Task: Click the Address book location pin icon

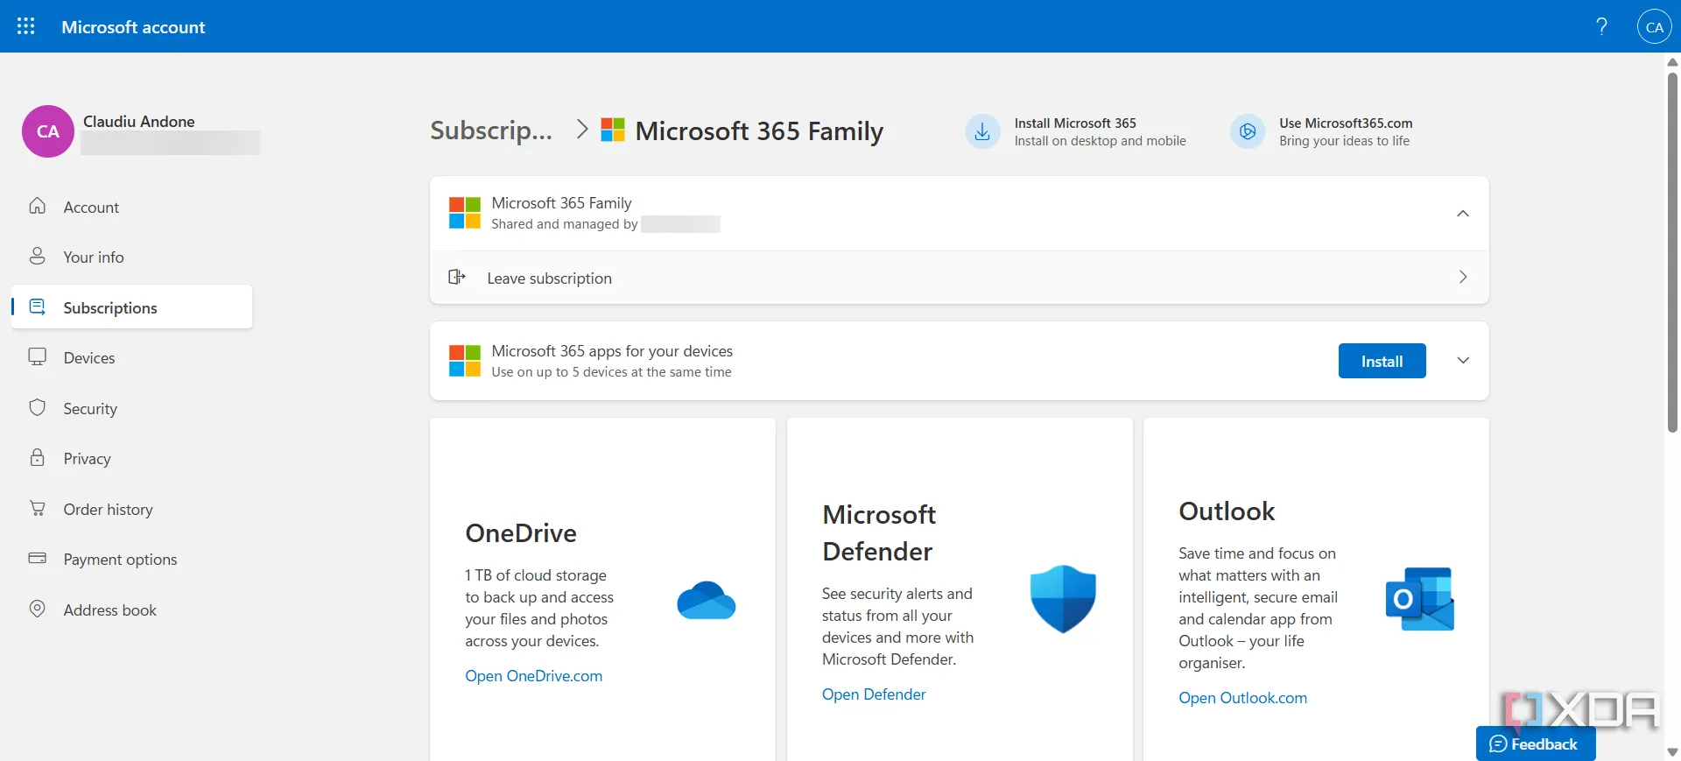Action: click(x=37, y=609)
